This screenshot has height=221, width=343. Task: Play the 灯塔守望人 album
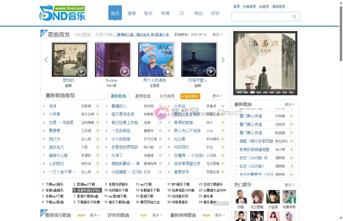[x=211, y=71]
